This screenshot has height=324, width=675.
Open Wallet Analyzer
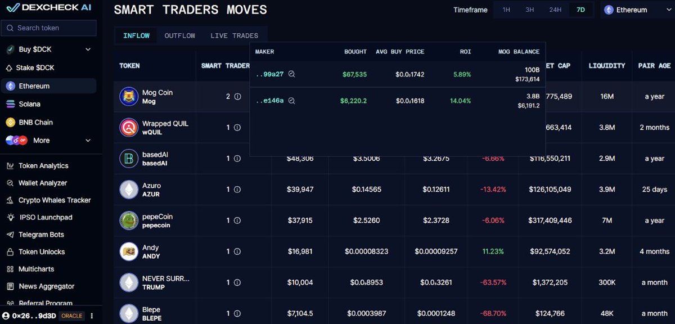[43, 183]
